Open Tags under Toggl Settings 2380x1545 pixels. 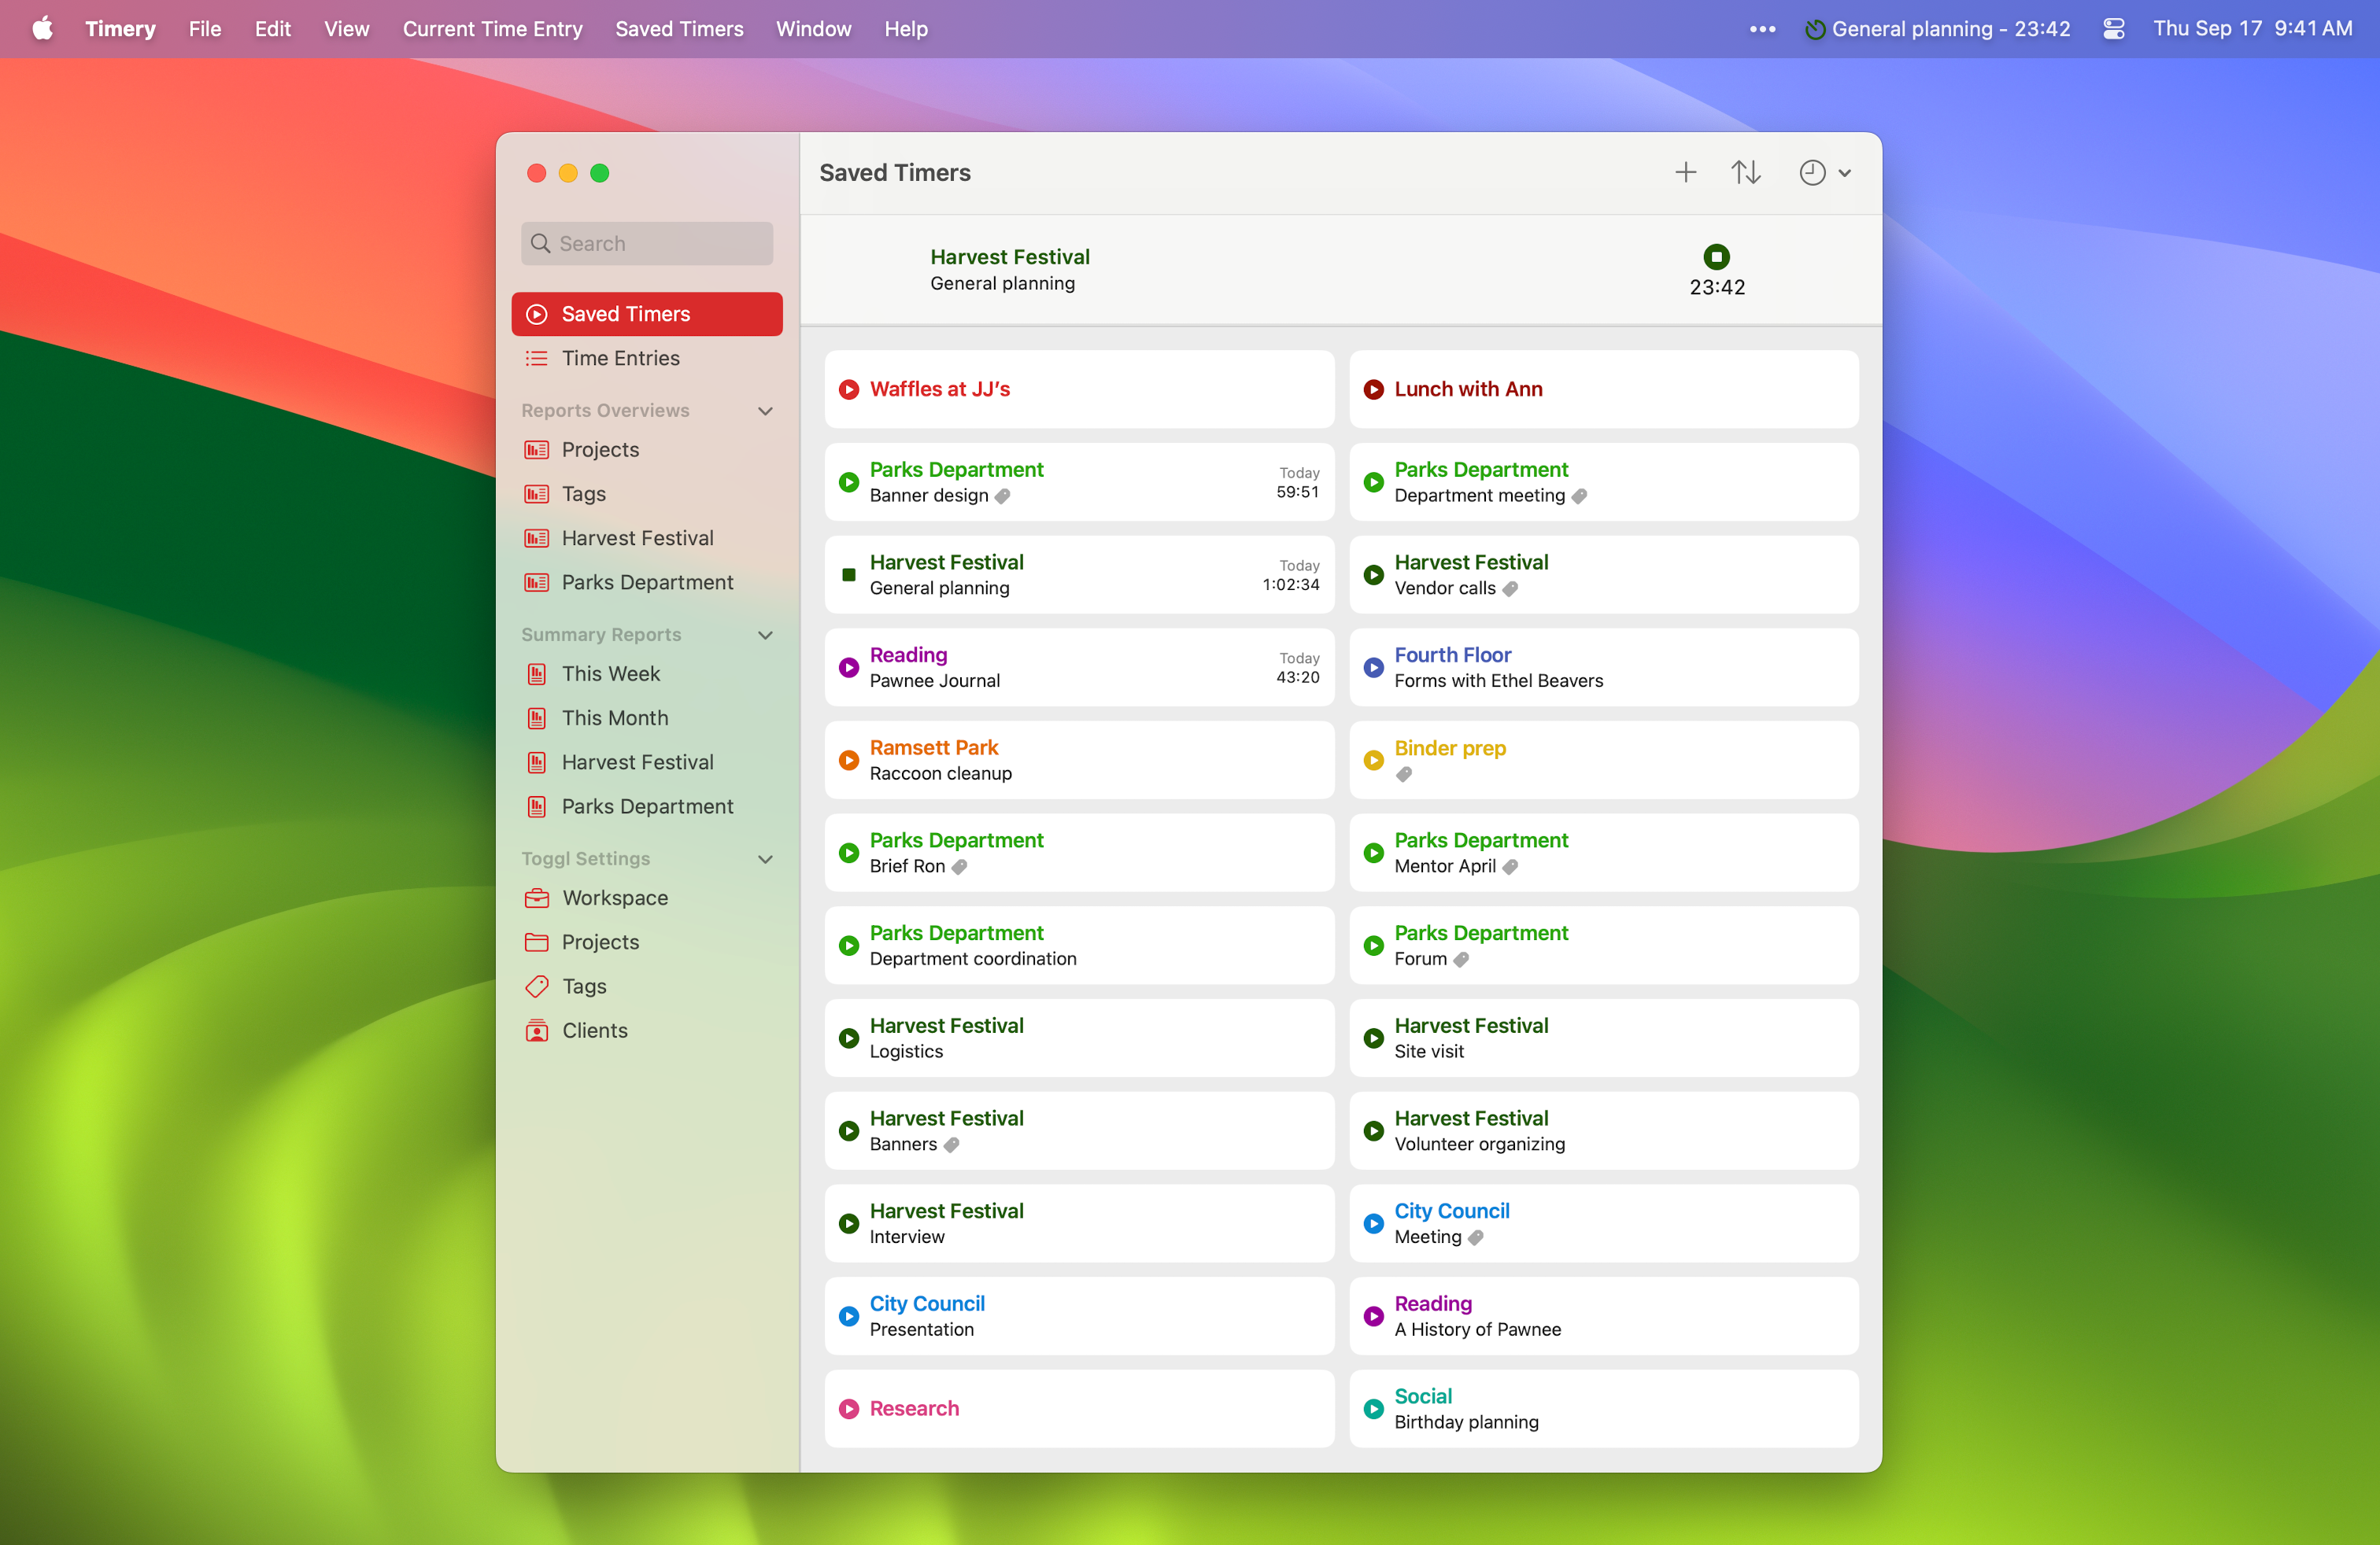click(x=647, y=986)
